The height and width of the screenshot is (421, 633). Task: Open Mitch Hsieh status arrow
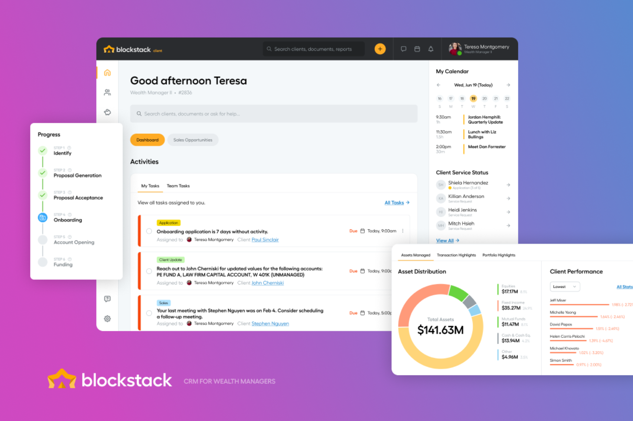point(508,225)
